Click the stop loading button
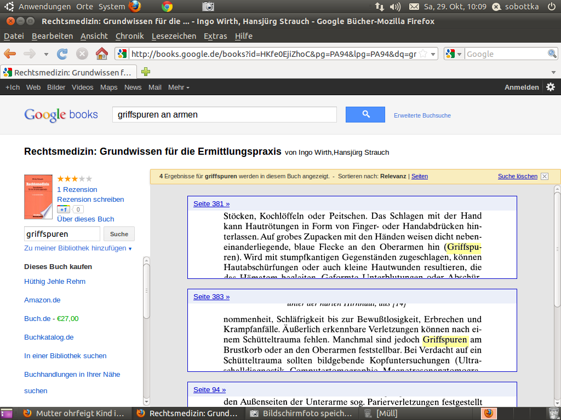 pos(82,54)
